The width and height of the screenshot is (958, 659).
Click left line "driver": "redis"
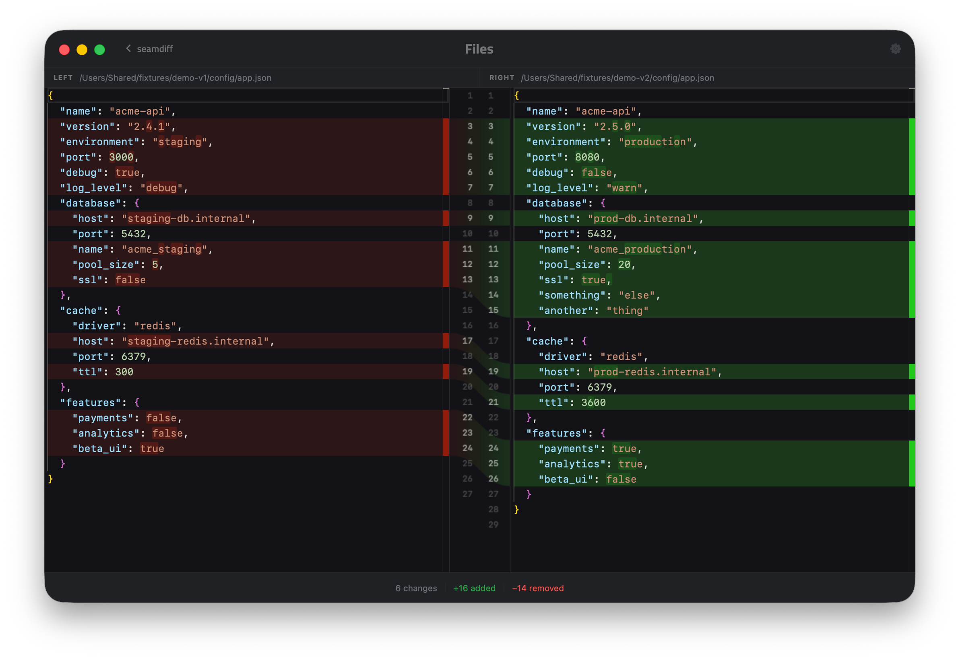pos(246,325)
